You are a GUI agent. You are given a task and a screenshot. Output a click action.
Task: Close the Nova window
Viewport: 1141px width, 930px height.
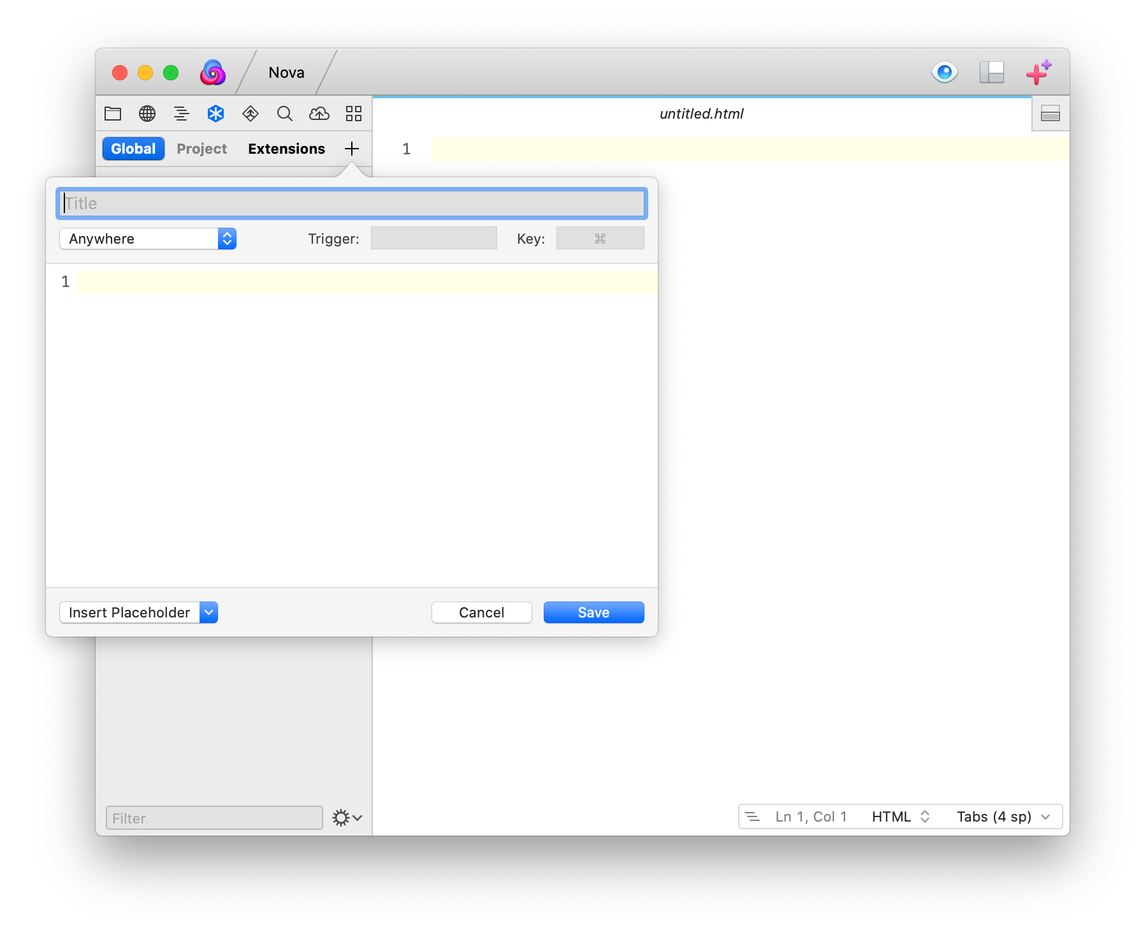(120, 73)
